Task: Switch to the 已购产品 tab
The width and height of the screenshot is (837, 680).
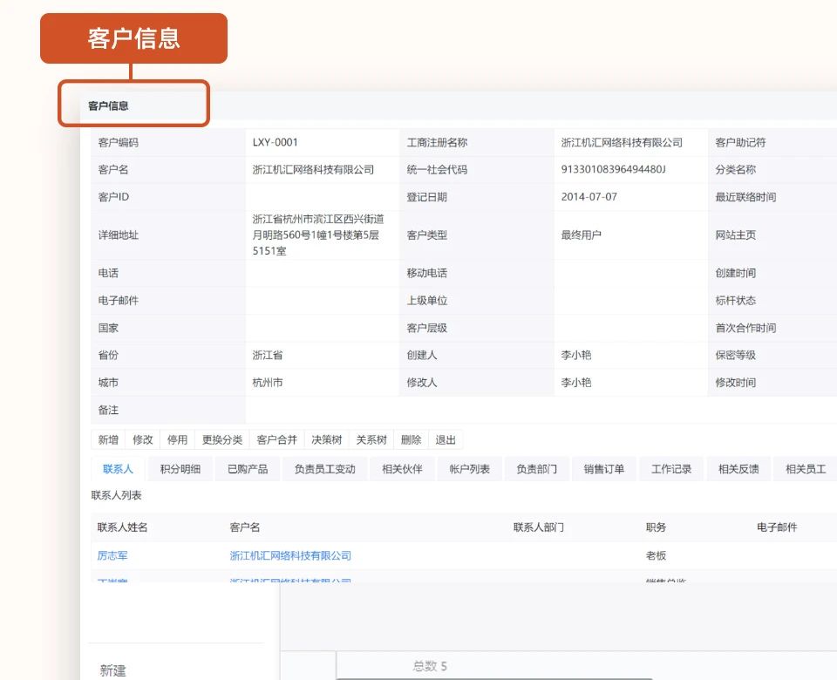Action: click(x=248, y=469)
